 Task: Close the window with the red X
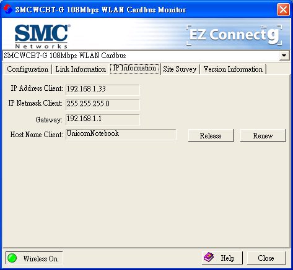283,9
